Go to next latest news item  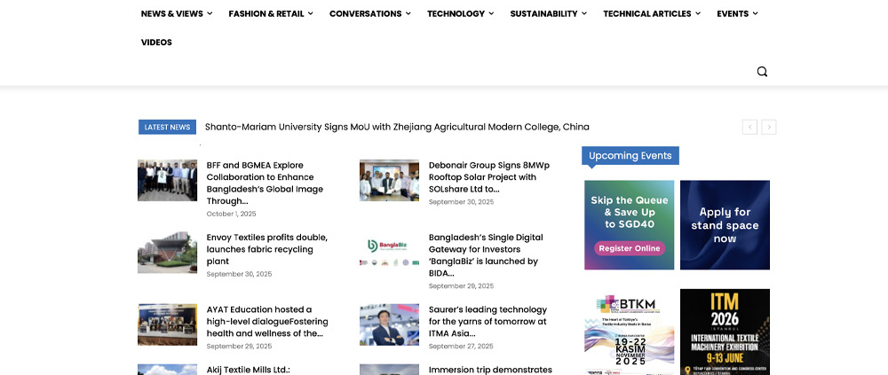point(769,127)
